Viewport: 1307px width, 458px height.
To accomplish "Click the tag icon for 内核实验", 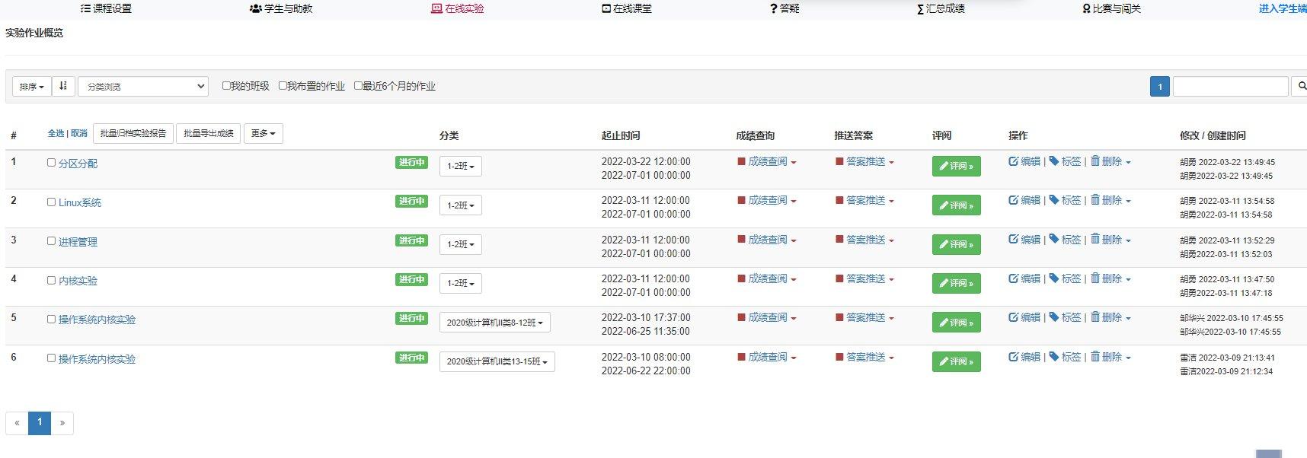I will click(1054, 278).
